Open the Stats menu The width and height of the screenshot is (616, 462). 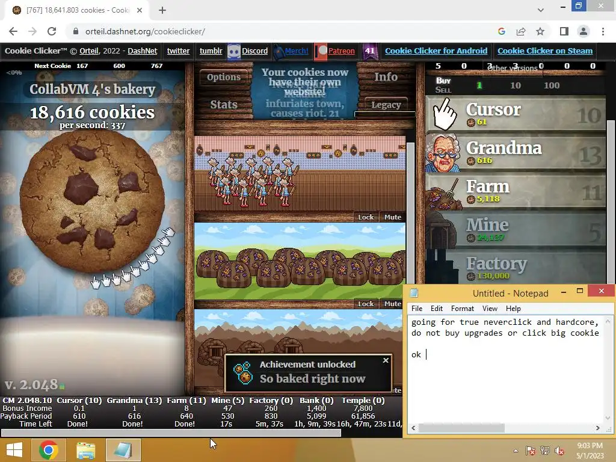tap(224, 105)
